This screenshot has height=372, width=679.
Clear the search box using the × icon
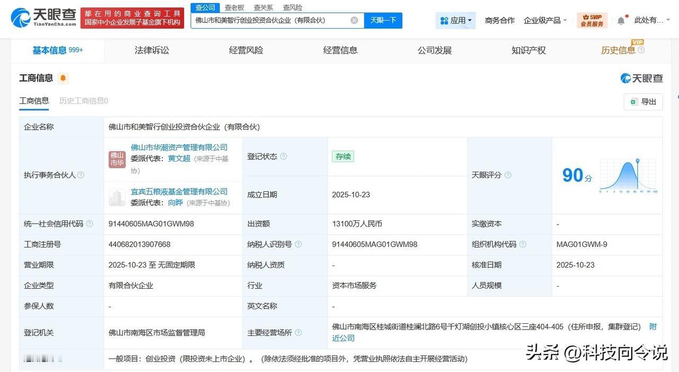(x=354, y=20)
